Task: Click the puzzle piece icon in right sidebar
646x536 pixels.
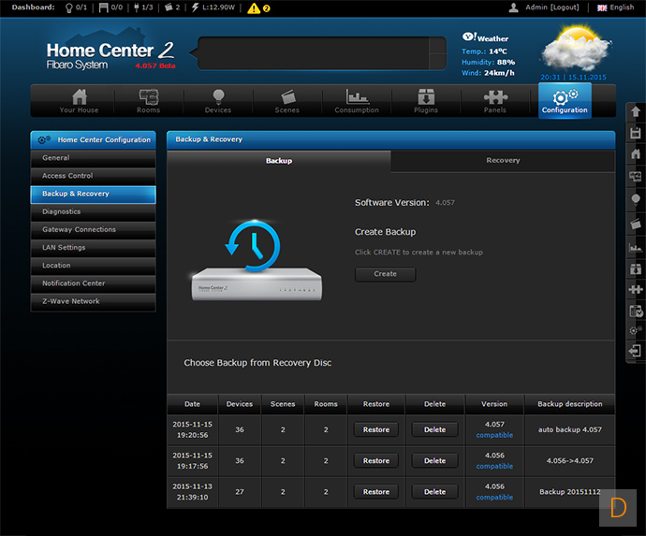Action: [x=636, y=289]
